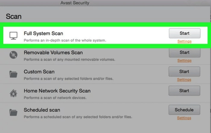The height and width of the screenshot is (133, 211).
Task: Open Settings for Custom Scan
Action: (184, 80)
